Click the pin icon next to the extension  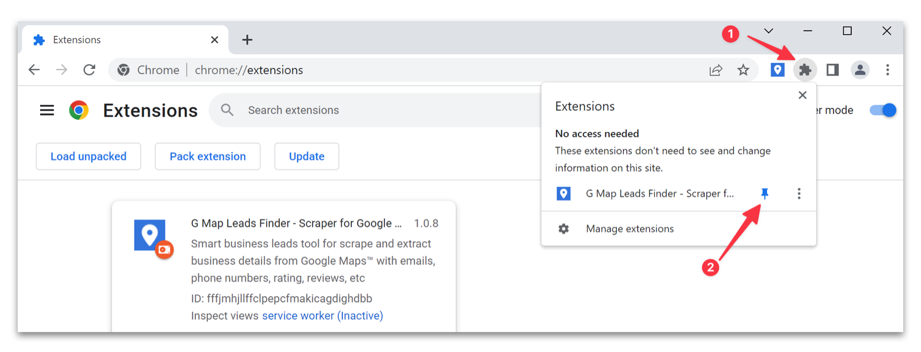tap(765, 193)
